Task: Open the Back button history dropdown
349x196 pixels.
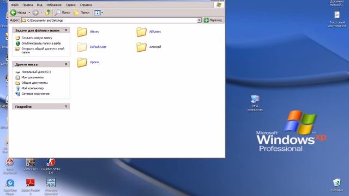Action: click(x=29, y=13)
